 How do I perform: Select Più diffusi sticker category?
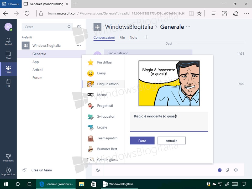tap(103, 62)
